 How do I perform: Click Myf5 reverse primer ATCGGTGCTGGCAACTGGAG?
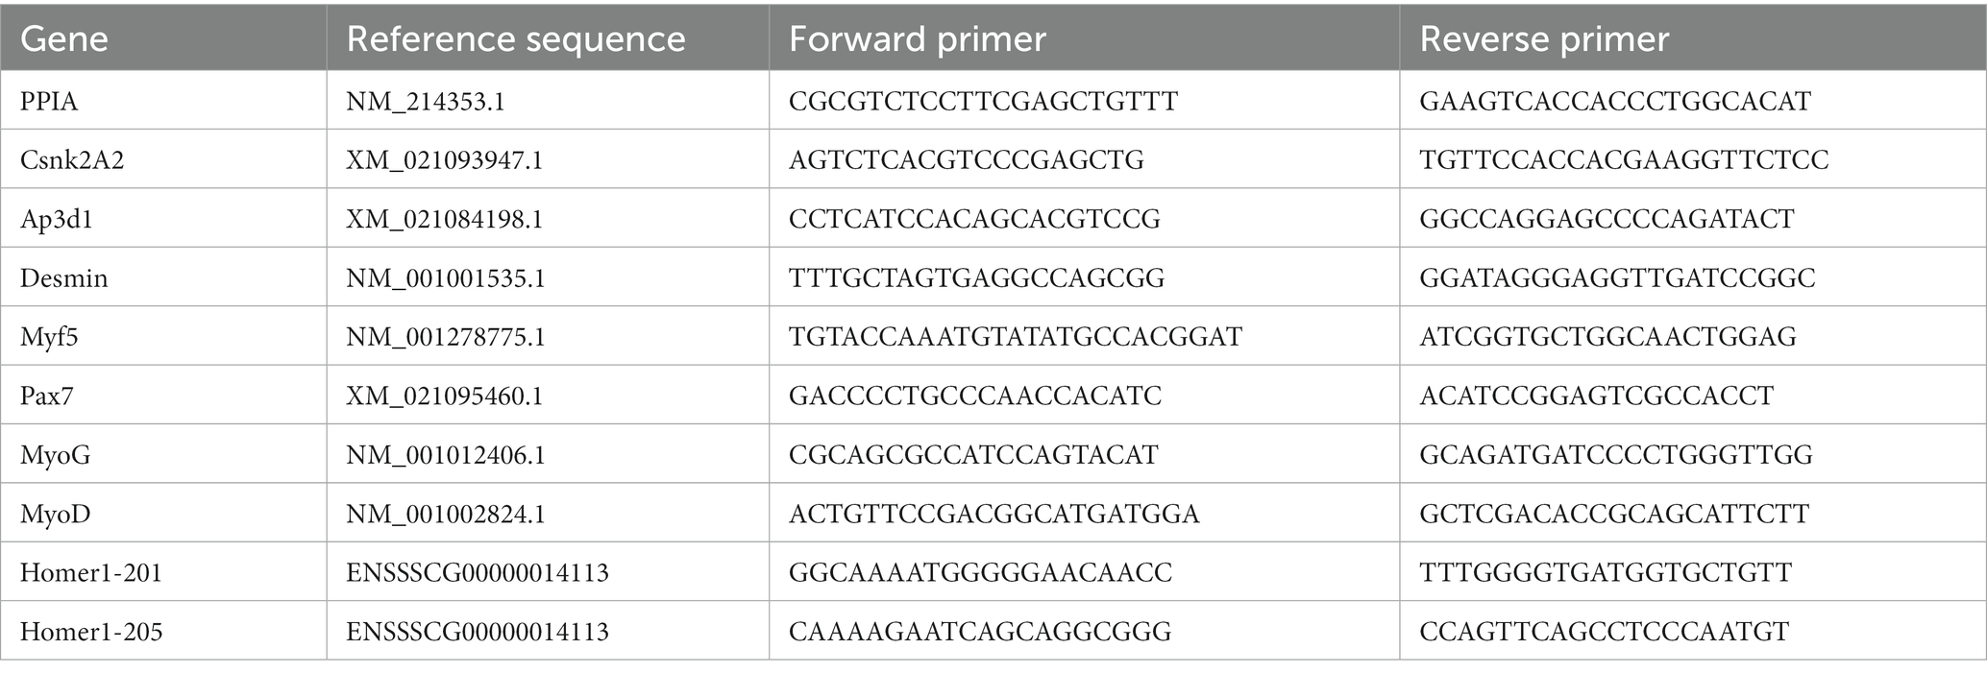click(x=1607, y=337)
